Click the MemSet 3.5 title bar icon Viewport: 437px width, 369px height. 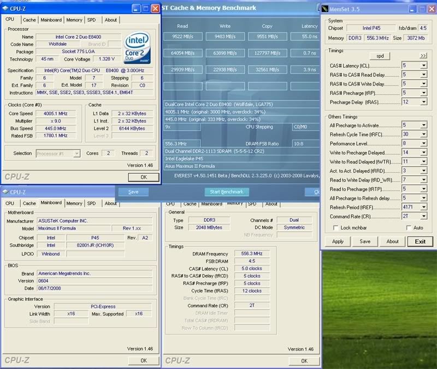tap(325, 9)
